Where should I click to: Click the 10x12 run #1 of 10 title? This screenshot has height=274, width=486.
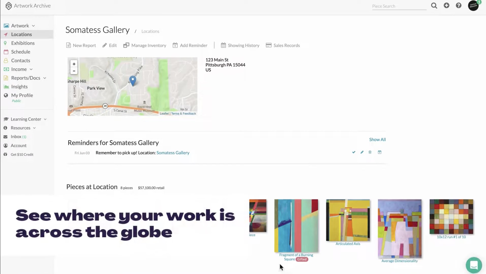pos(451,237)
